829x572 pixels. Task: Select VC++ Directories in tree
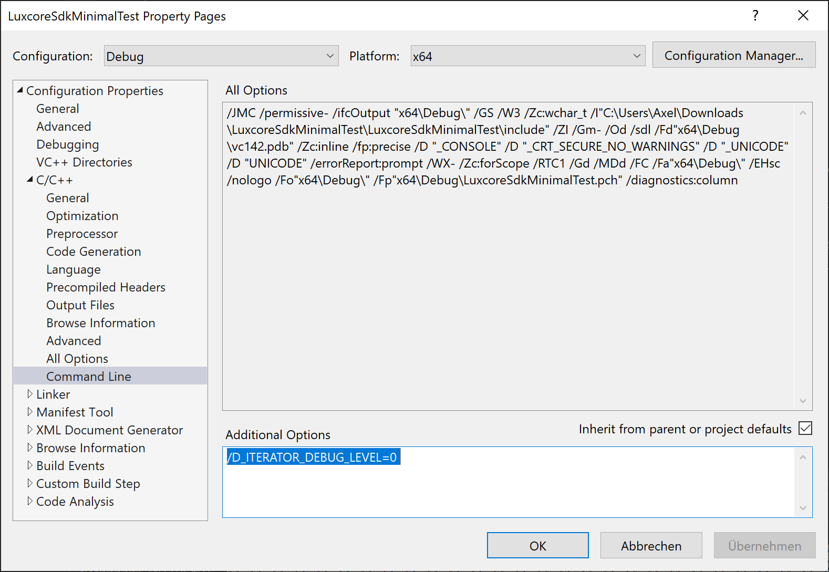84,162
